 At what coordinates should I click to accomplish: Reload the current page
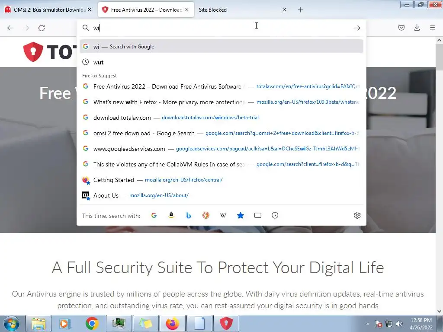(x=42, y=28)
